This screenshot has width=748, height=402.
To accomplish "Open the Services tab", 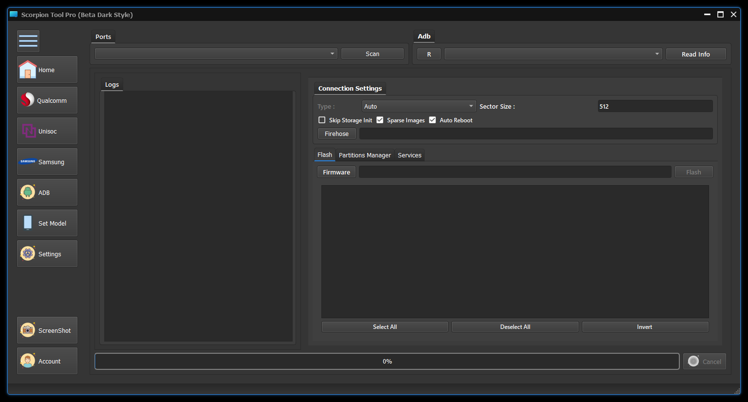I will [410, 155].
